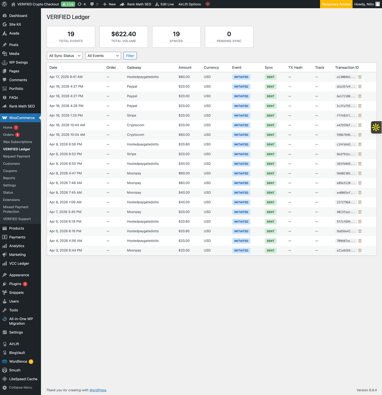This screenshot has height=395, width=382.
Task: Open the All Sync Status dropdown
Action: click(x=64, y=56)
